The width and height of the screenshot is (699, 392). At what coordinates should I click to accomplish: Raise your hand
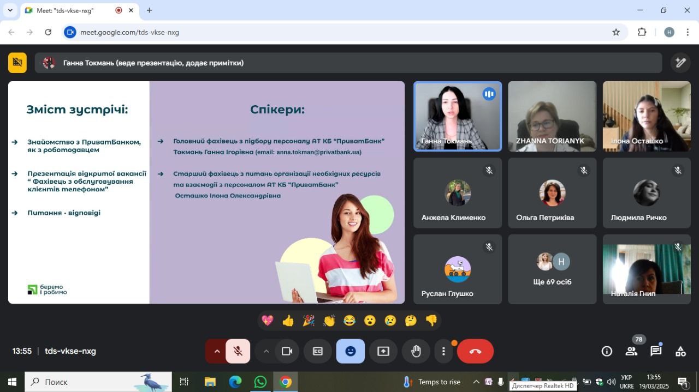pyautogui.click(x=416, y=352)
